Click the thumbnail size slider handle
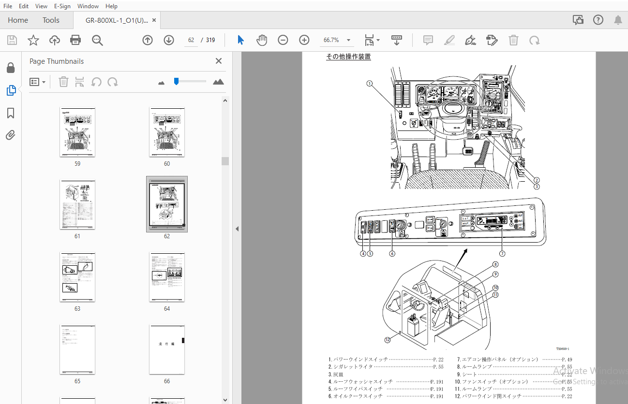This screenshot has height=404, width=628. pos(177,81)
